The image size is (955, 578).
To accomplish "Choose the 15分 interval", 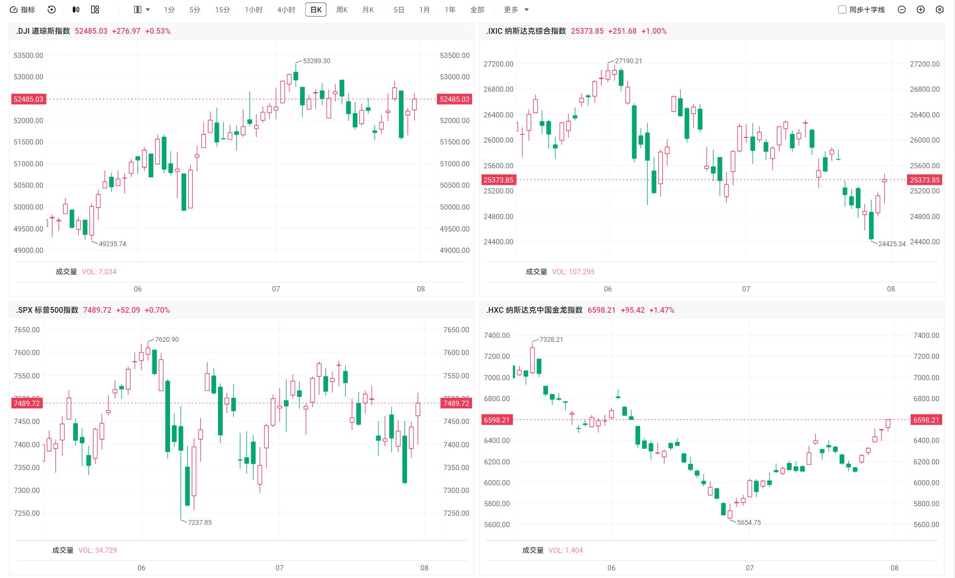I will point(222,10).
